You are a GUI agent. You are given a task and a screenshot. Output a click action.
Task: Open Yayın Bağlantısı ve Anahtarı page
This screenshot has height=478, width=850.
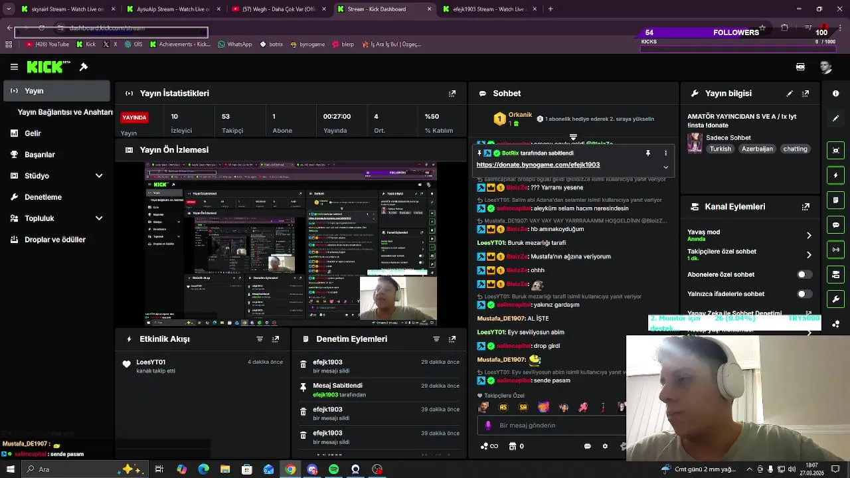point(65,112)
